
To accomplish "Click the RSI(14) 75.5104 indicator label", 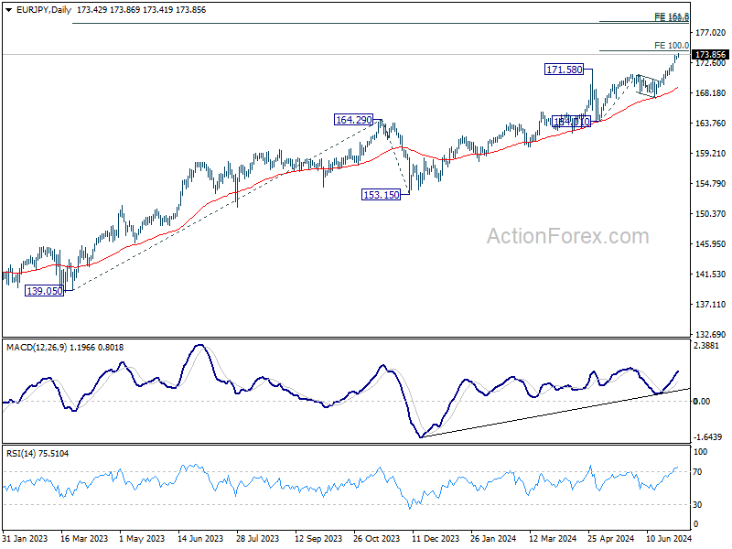I will (x=38, y=453).
